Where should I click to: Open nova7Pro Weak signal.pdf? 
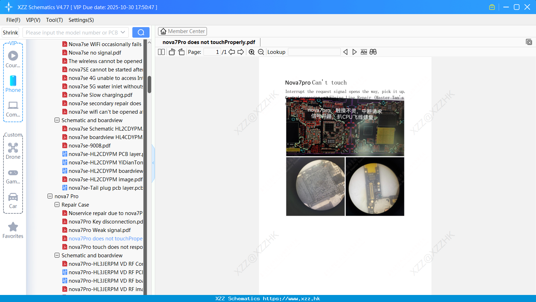pyautogui.click(x=96, y=230)
